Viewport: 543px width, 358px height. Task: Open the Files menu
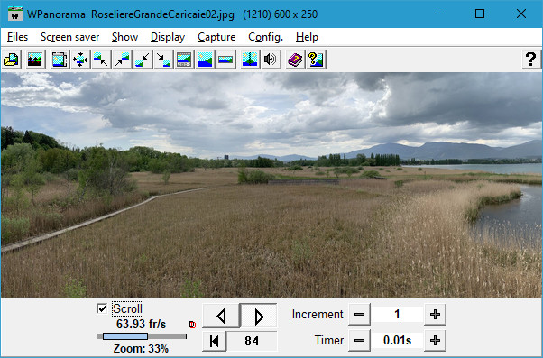click(x=17, y=37)
